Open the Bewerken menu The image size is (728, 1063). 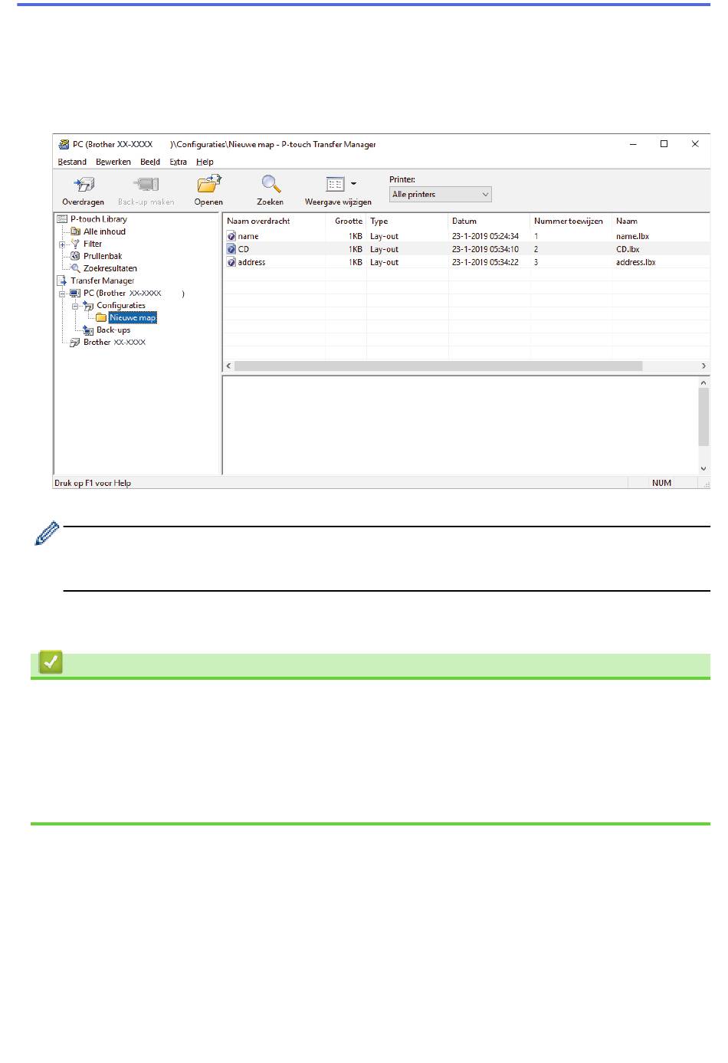(x=113, y=162)
